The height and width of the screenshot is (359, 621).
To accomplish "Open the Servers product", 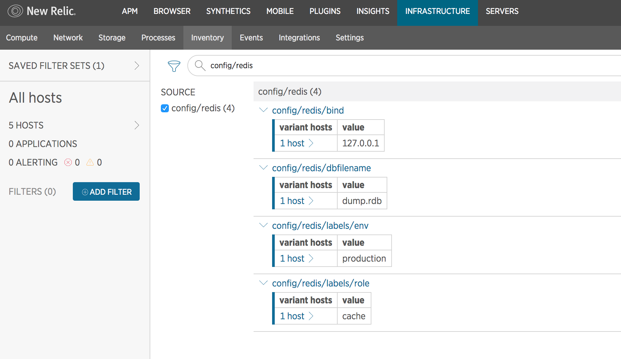I will coord(502,11).
